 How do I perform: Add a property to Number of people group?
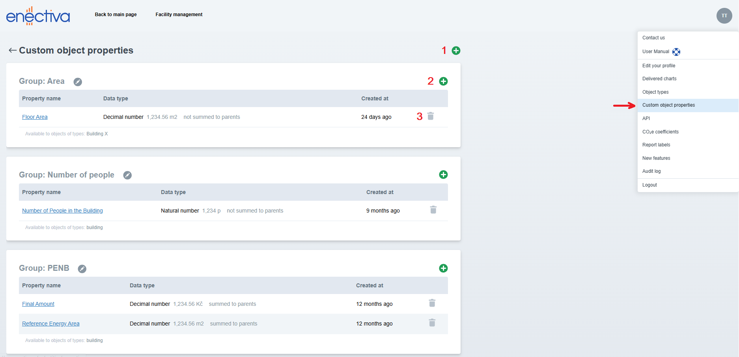tap(443, 174)
